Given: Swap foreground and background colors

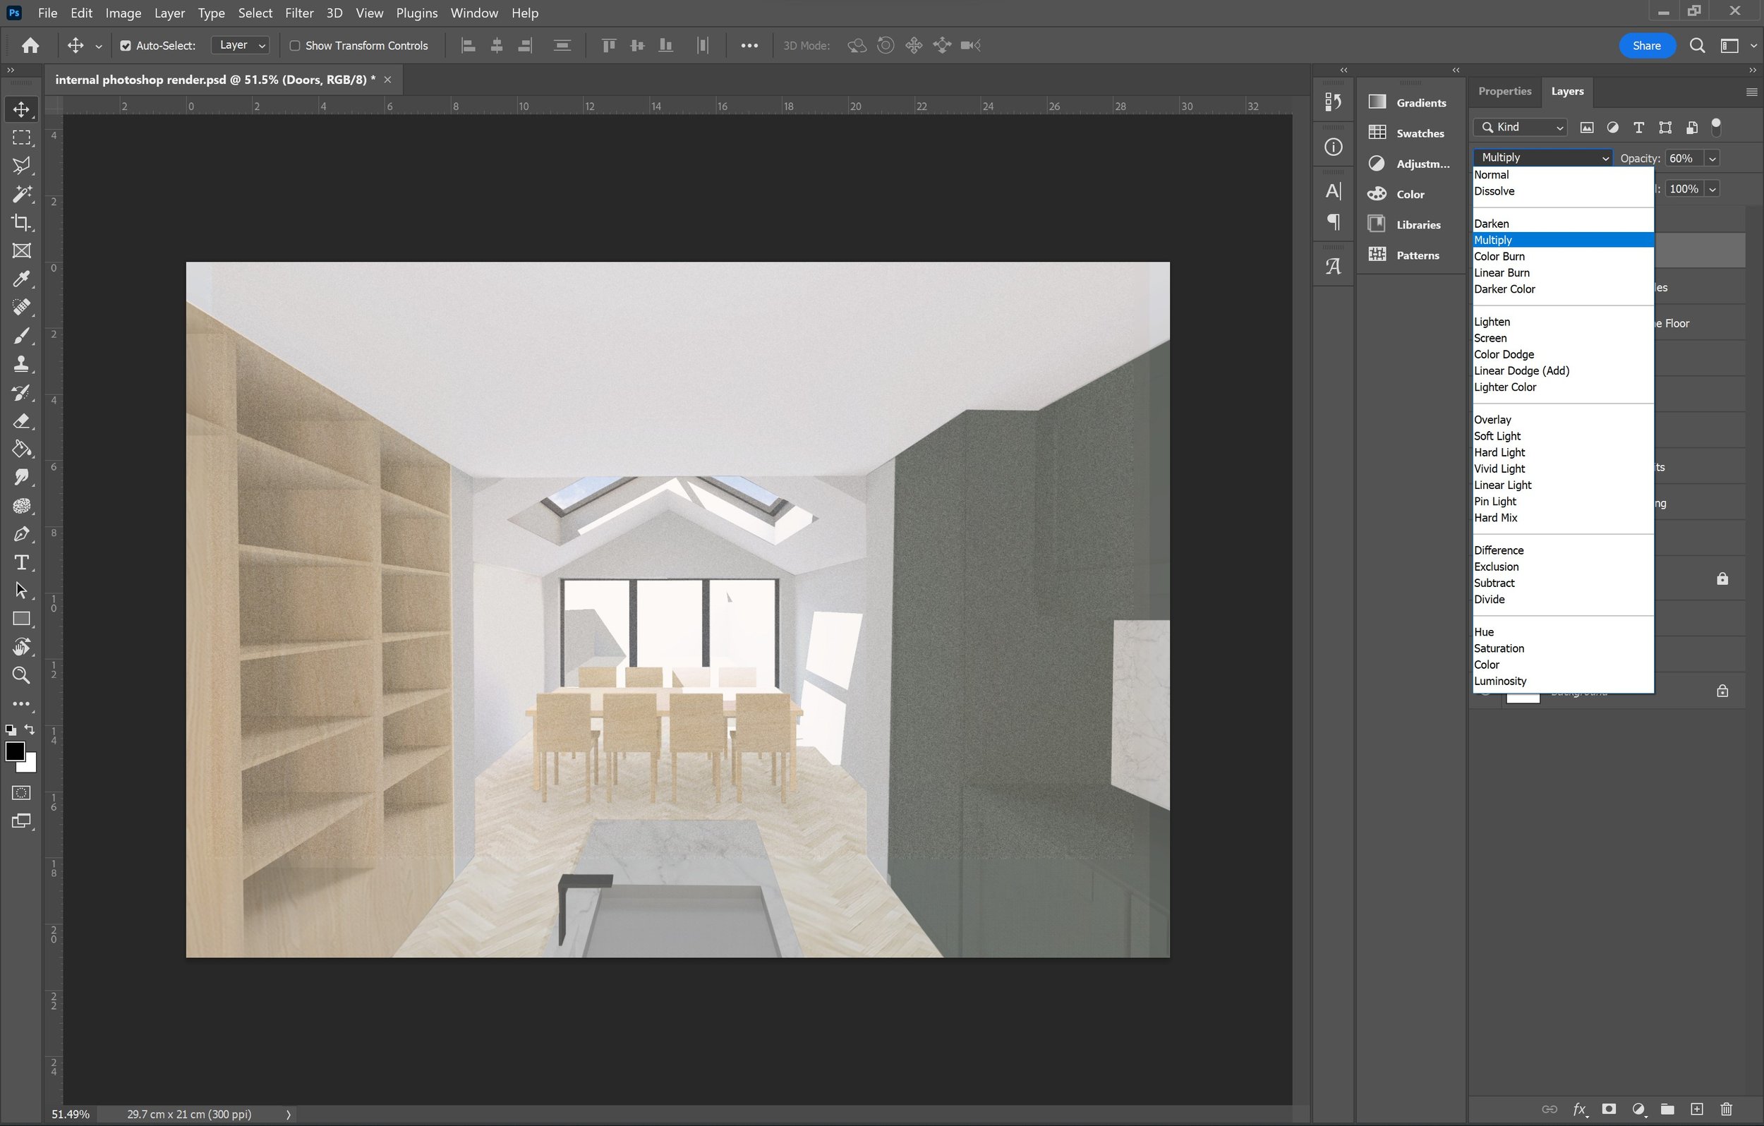Looking at the screenshot, I should click(x=30, y=730).
